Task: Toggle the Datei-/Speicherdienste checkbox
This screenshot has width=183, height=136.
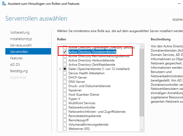Action: [64, 69]
